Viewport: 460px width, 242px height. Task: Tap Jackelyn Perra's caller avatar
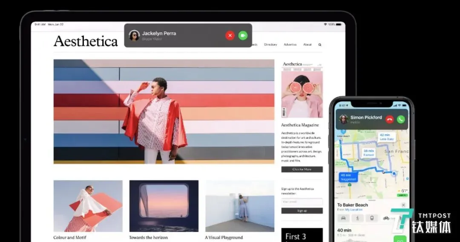[134, 36]
